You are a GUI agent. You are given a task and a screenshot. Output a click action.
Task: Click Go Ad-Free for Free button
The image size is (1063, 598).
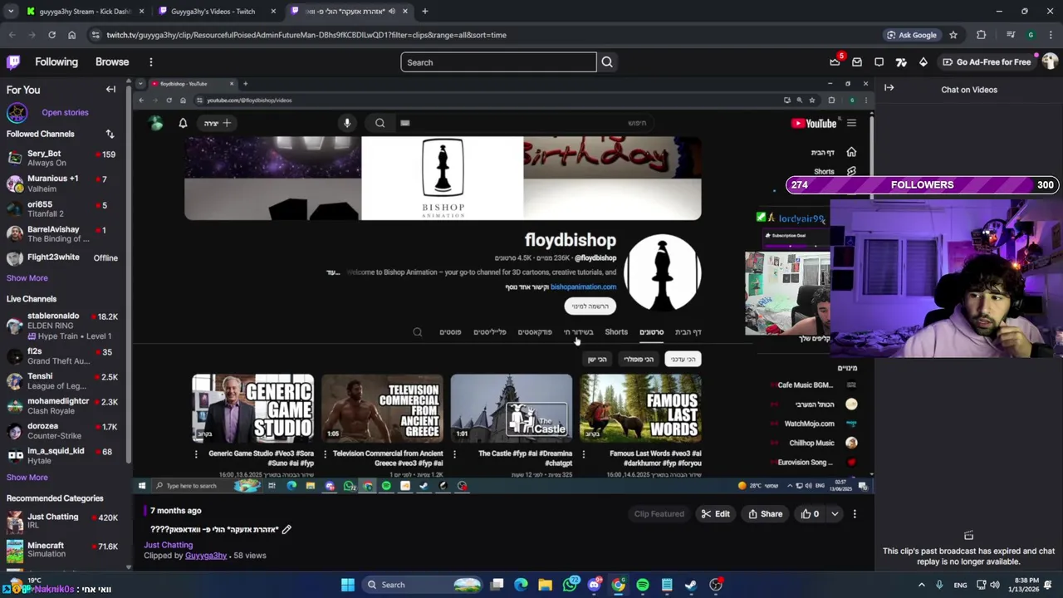(x=986, y=62)
